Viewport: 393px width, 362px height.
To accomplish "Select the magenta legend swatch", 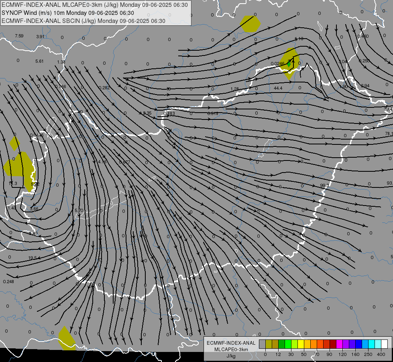I will pos(339,344).
